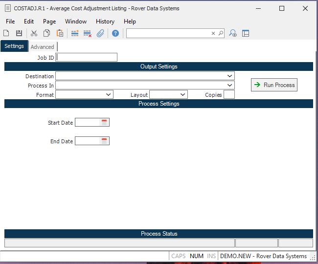Viewport: 318px width, 264px height.
Task: Click the Job ID input field
Action: click(87, 57)
